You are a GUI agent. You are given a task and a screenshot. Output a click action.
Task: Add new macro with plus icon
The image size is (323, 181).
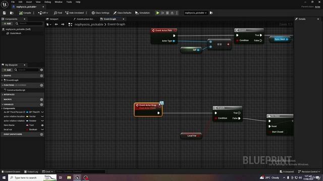pos(41,100)
